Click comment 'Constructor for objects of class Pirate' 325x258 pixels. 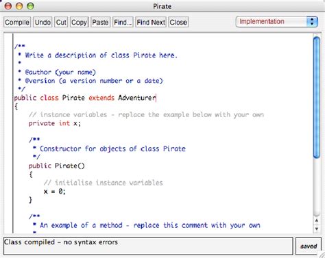click(112, 149)
